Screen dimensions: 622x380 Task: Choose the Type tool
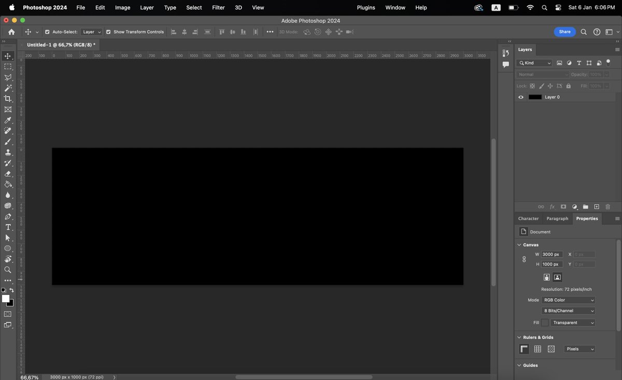tap(8, 227)
